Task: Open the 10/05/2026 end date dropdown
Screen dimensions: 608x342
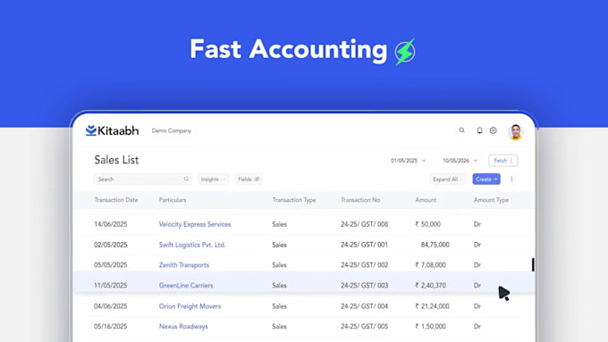Action: pyautogui.click(x=460, y=161)
